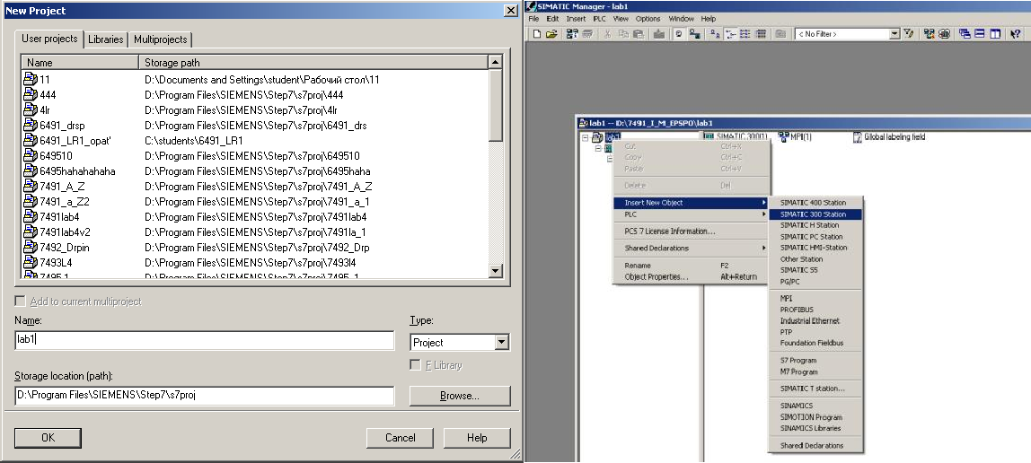Image resolution: width=1031 pixels, height=463 pixels.
Task: Click the S7 Memory Card toolbar icon
Action: (x=588, y=34)
